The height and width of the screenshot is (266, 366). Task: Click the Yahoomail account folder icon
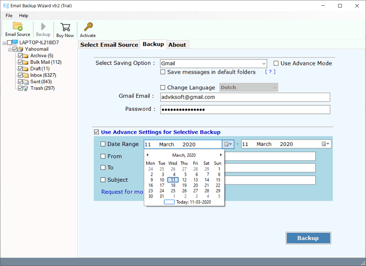click(20, 49)
